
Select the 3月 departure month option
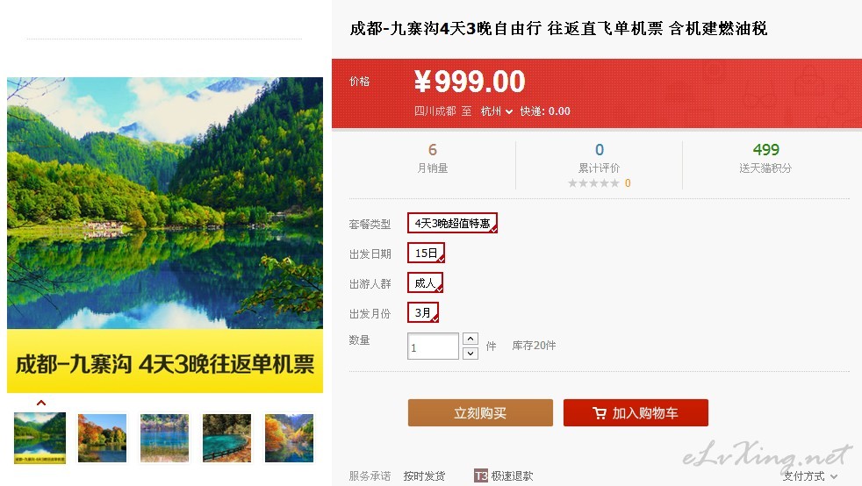coord(423,312)
